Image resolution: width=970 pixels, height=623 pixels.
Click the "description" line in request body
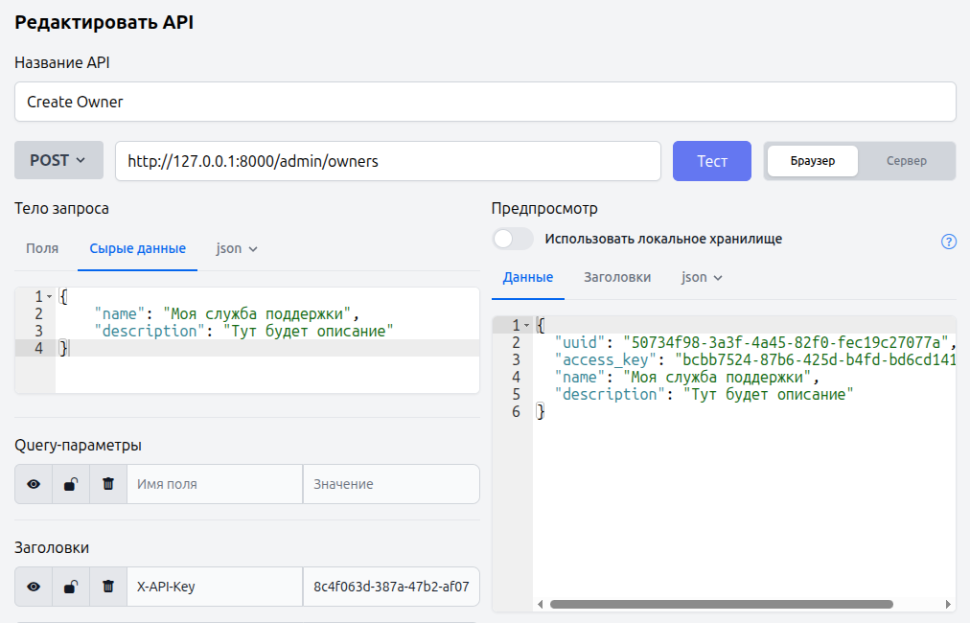[243, 331]
